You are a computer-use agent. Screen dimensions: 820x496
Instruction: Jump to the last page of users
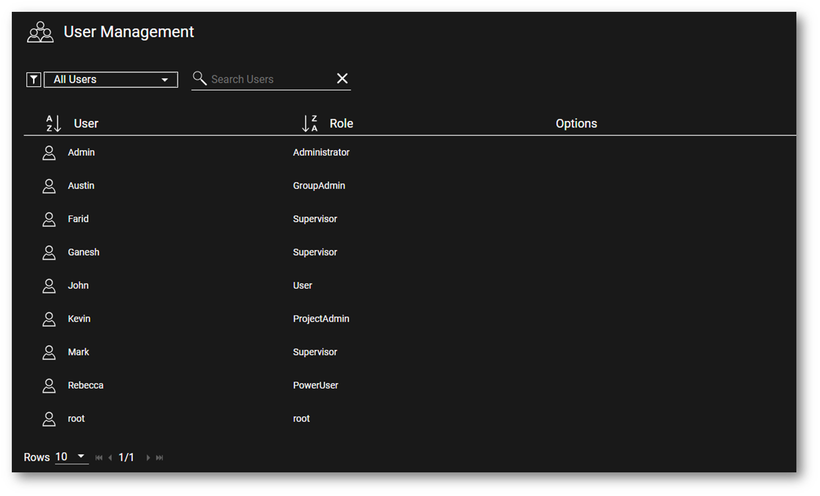(160, 458)
